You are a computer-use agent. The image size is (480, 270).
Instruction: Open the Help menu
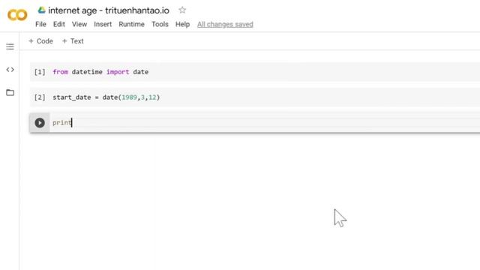click(x=182, y=24)
